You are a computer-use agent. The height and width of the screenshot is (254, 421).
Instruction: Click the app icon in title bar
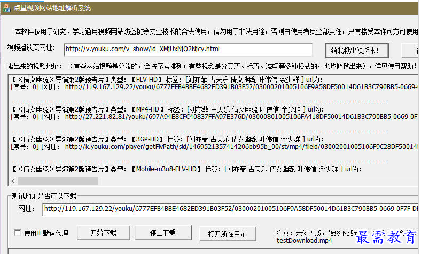pos(6,8)
